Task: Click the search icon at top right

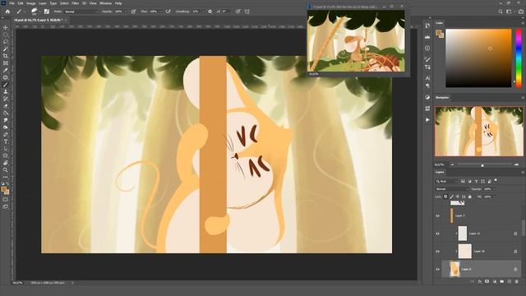Action: coord(501,12)
